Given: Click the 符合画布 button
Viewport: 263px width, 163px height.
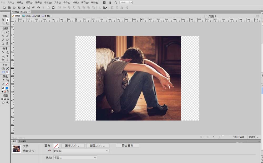Looking at the screenshot, I should point(128,146).
